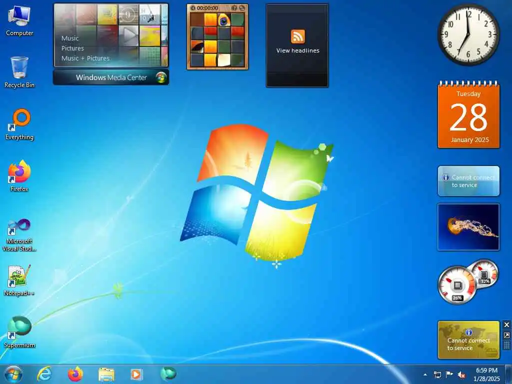Open Pictures in Media Center gadget
This screenshot has height=384, width=512.
click(72, 48)
